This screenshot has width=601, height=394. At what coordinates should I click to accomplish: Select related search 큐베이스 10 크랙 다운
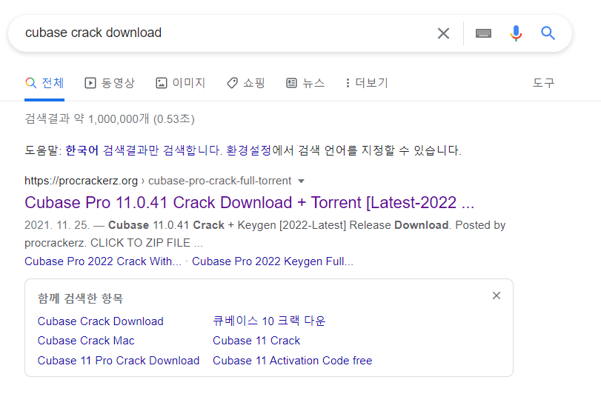point(269,321)
